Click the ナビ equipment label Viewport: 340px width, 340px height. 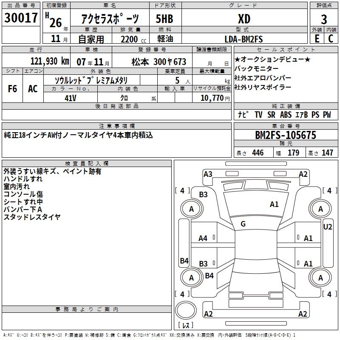click(243, 114)
